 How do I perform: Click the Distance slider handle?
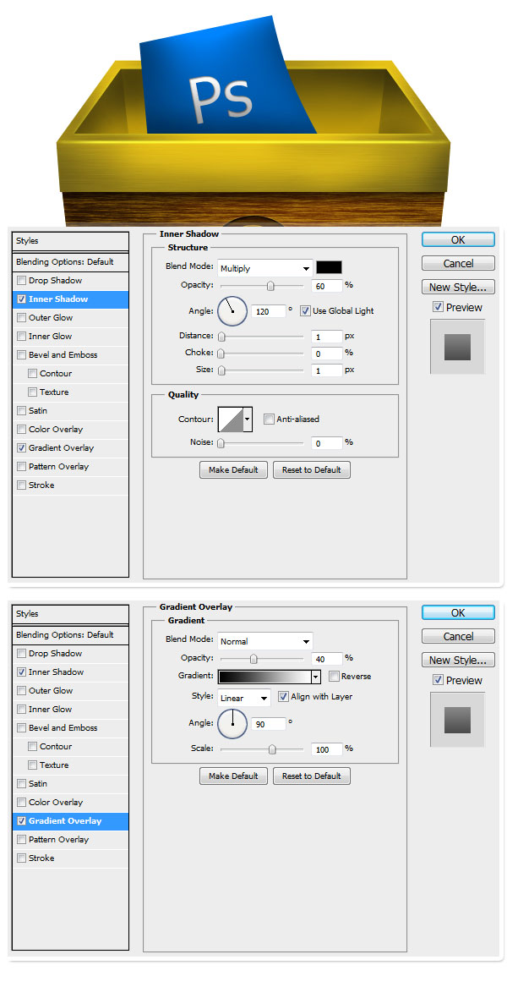[221, 337]
